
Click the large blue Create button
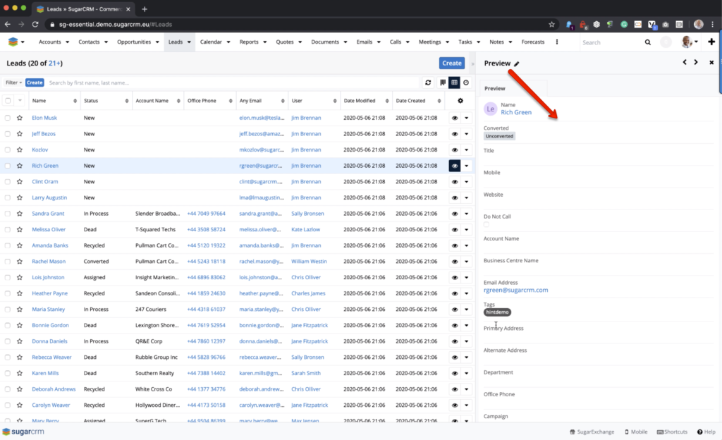click(x=452, y=63)
